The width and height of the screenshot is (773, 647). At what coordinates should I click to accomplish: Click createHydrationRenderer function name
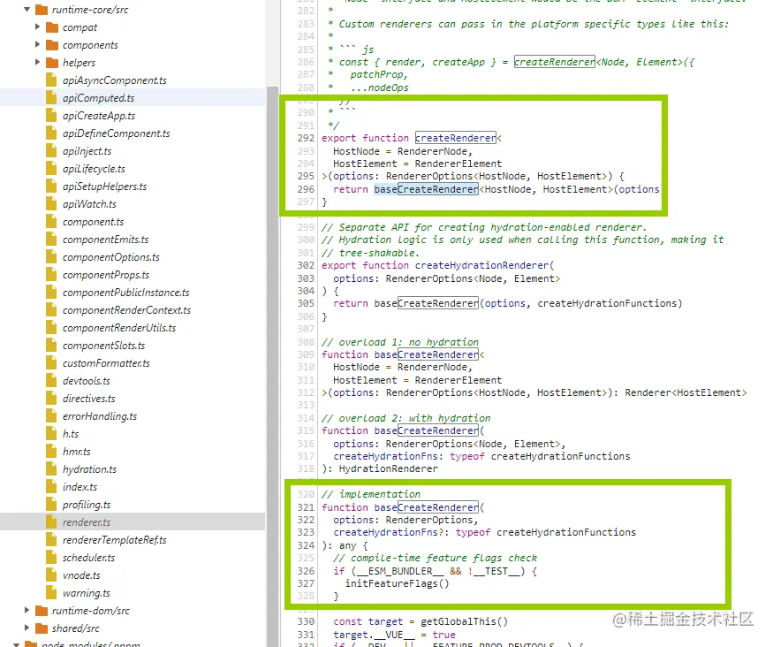pos(482,265)
